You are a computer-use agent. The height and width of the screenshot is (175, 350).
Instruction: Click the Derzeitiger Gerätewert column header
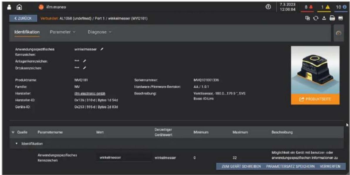tap(163, 132)
